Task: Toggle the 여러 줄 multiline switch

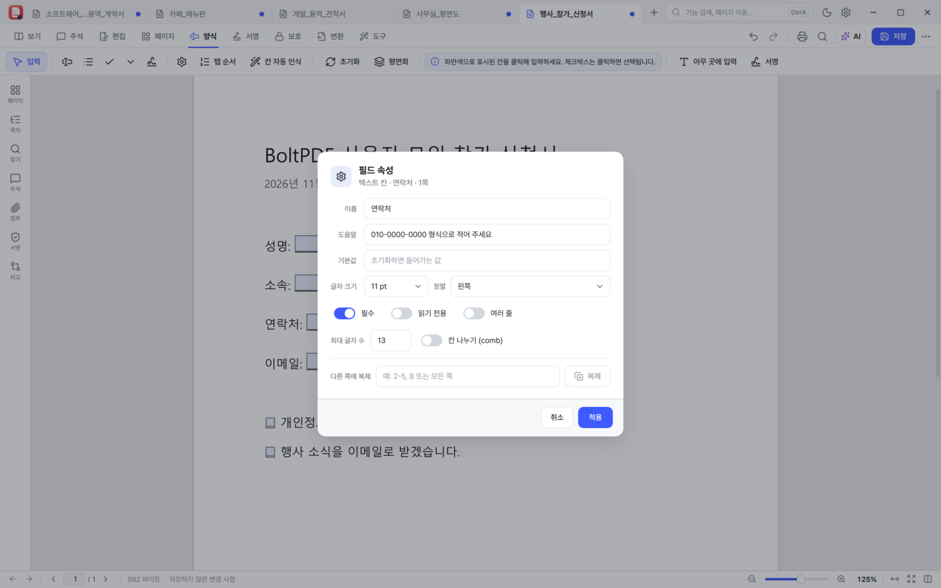Action: [474, 313]
